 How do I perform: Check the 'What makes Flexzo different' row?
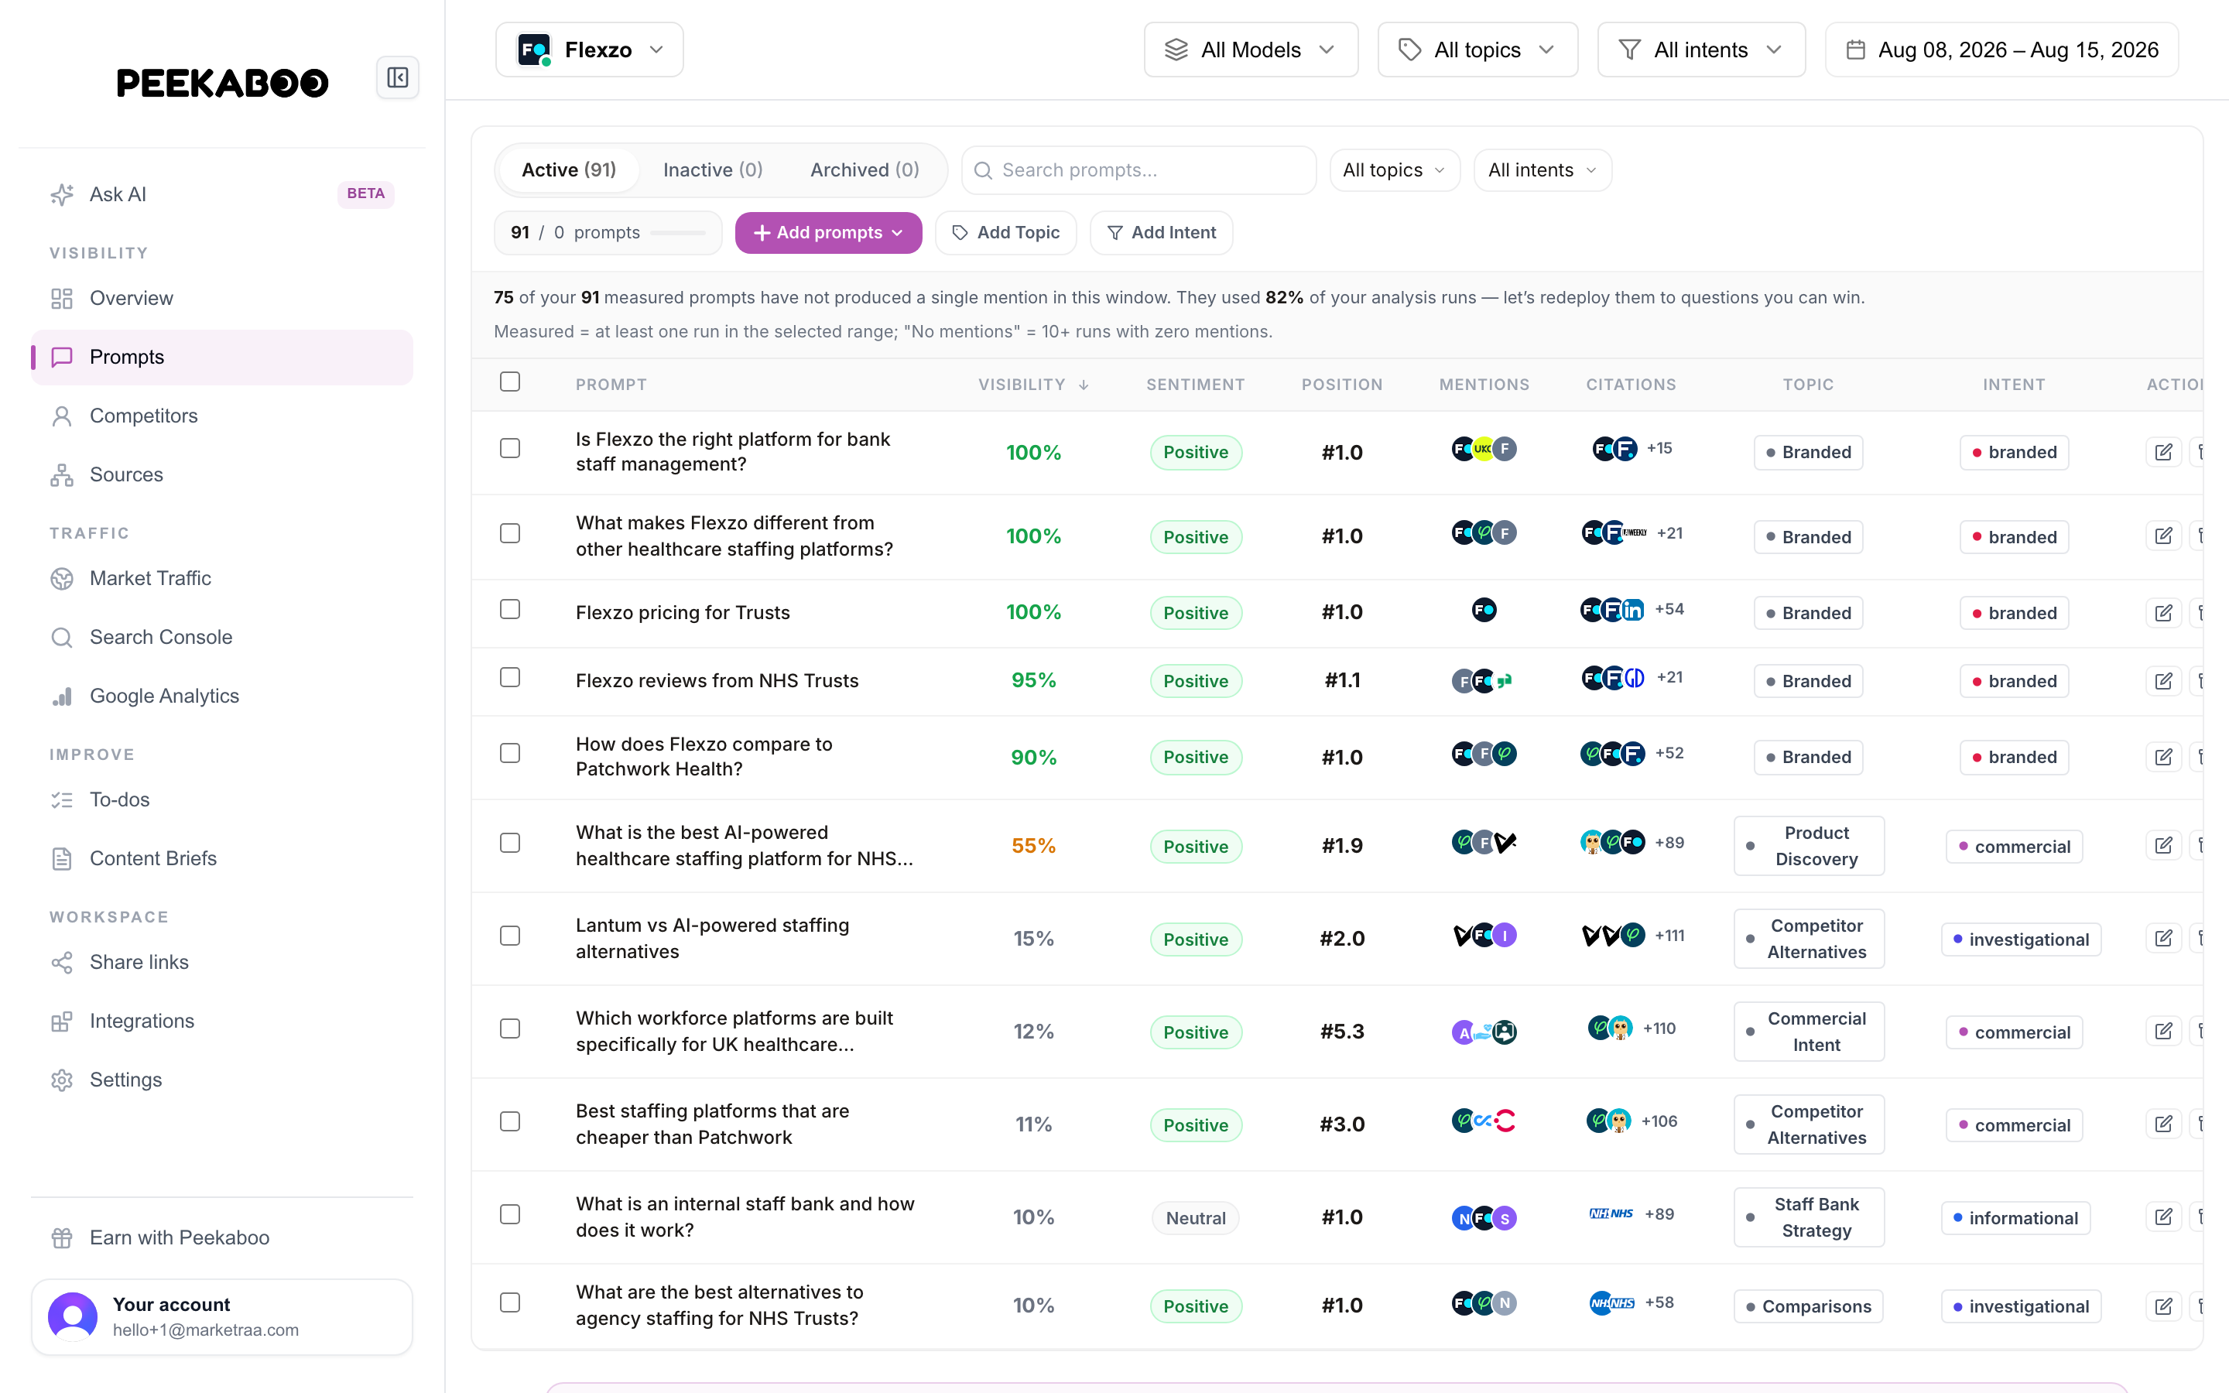tap(510, 534)
